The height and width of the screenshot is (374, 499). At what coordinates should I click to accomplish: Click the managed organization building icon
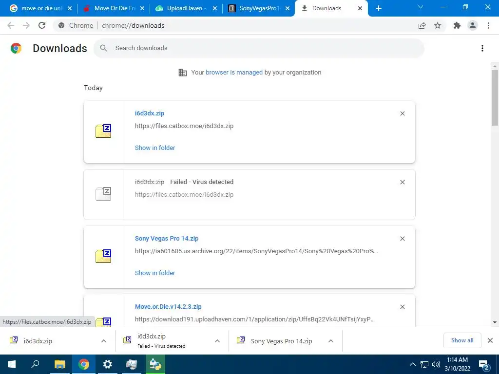[x=183, y=73]
